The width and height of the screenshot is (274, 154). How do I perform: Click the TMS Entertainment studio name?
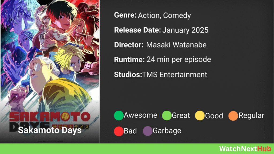coord(174,75)
